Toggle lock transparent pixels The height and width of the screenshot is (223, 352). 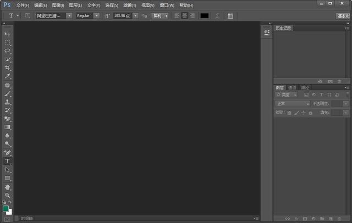(x=289, y=113)
